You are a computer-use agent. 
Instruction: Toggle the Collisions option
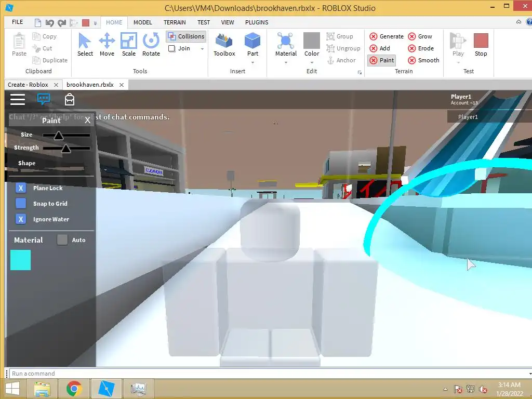pos(187,36)
